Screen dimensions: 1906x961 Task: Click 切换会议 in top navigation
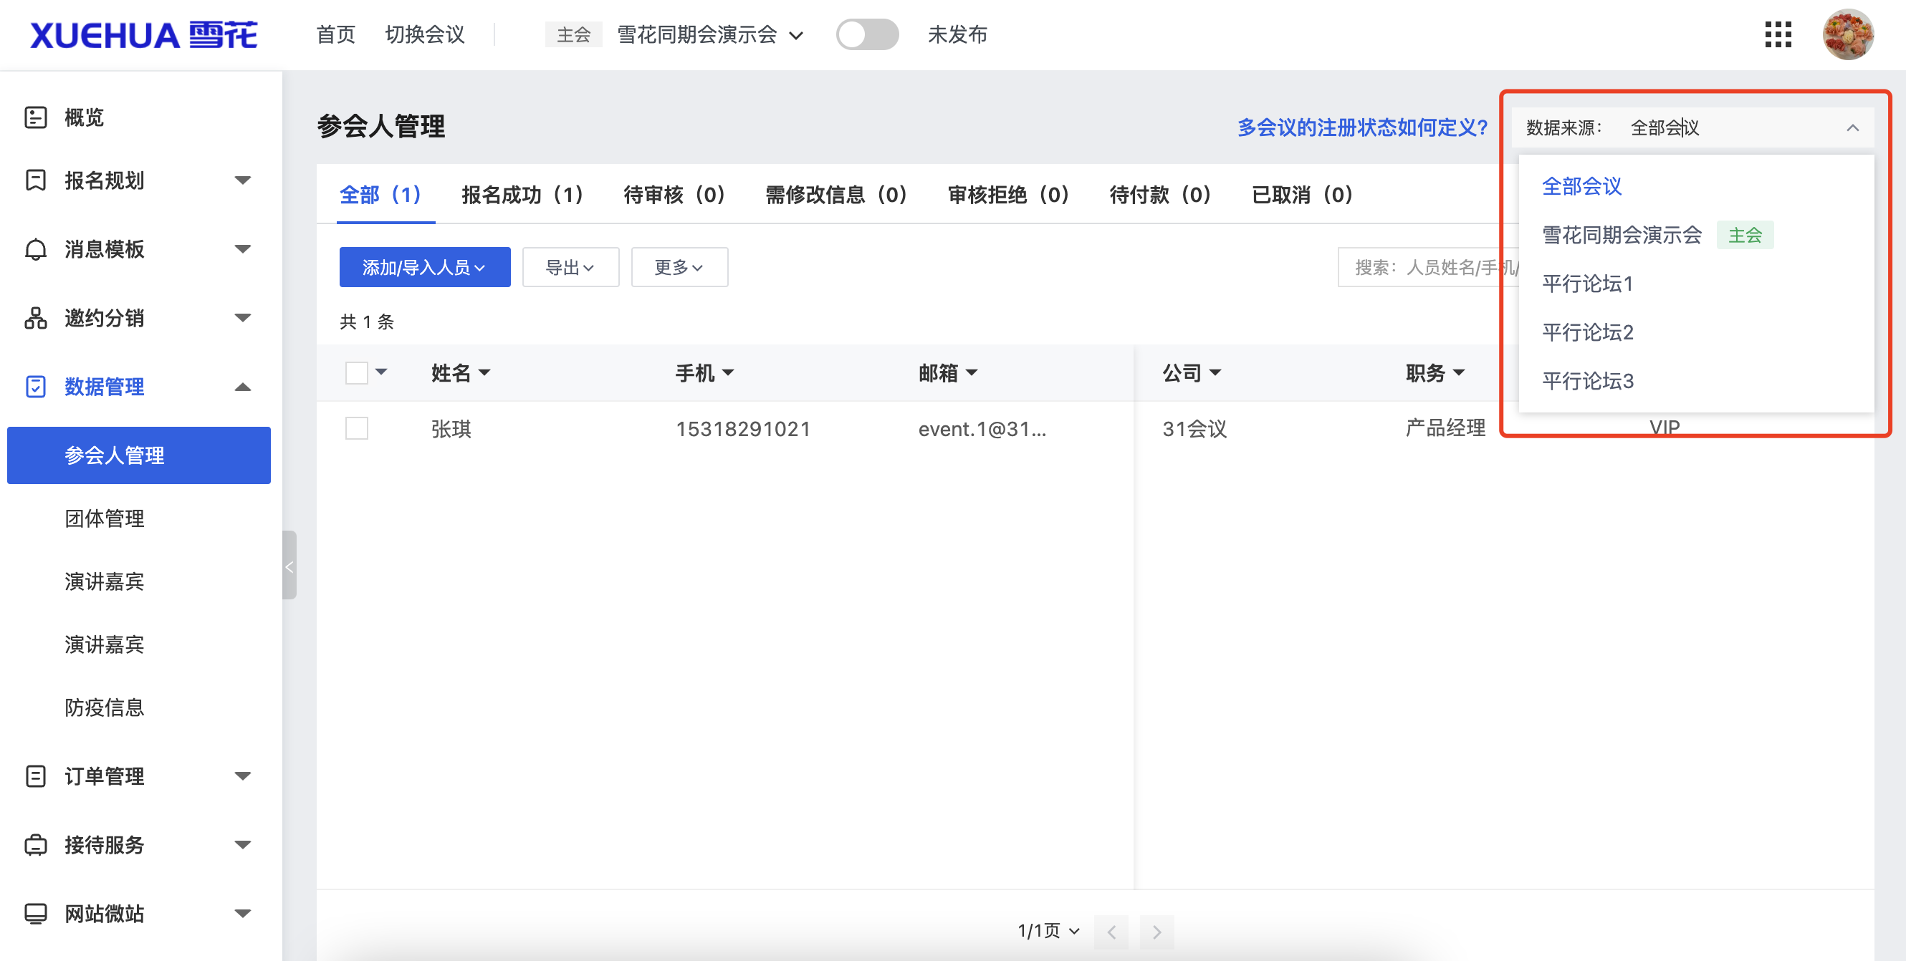[425, 35]
